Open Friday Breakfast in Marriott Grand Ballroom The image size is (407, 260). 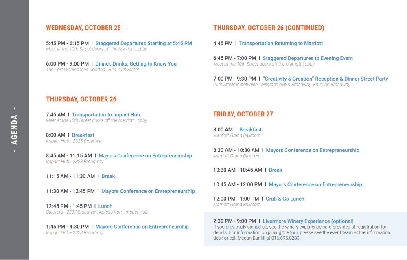[250, 129]
